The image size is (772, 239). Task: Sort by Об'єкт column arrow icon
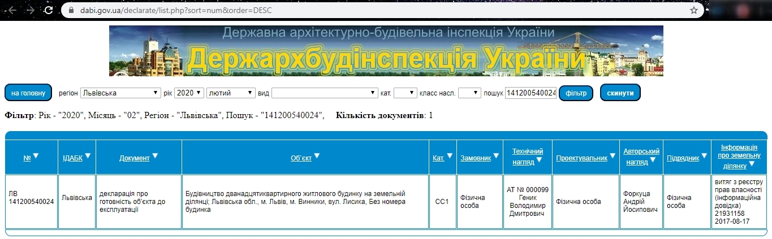click(317, 156)
